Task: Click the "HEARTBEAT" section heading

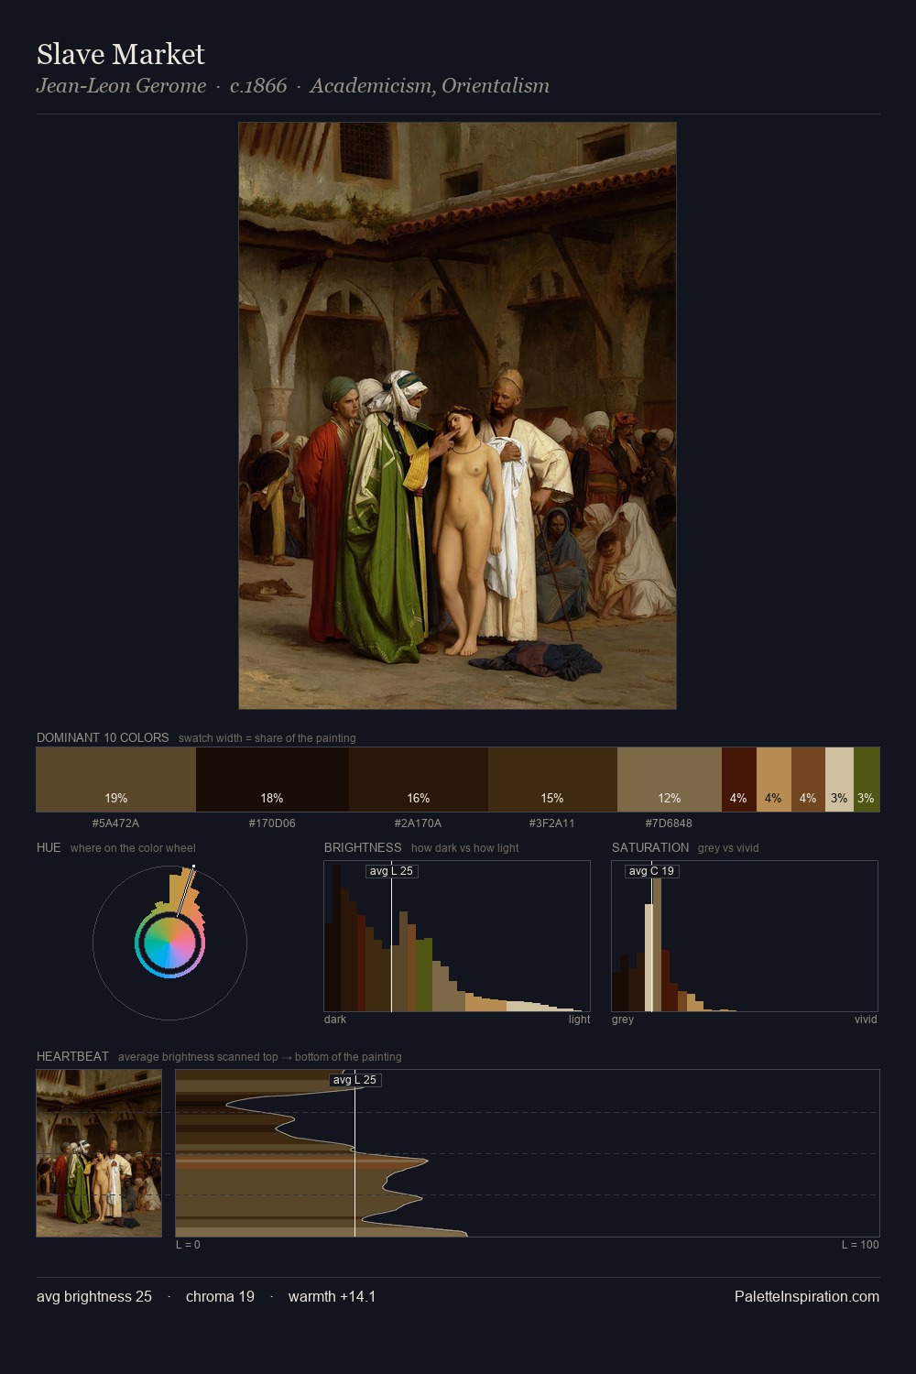Action: point(72,1056)
